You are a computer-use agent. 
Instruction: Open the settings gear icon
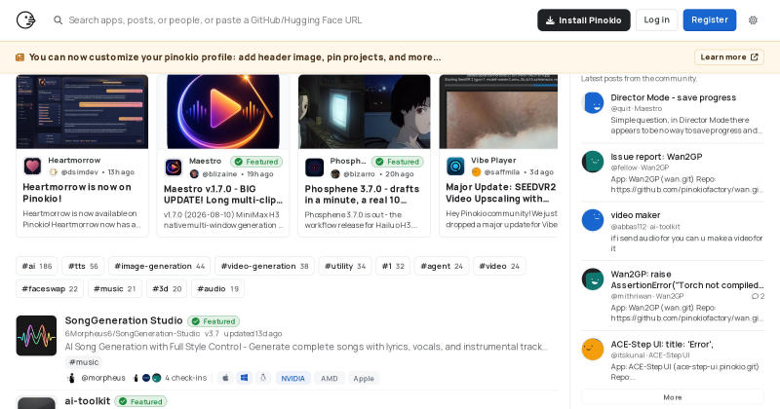click(753, 20)
